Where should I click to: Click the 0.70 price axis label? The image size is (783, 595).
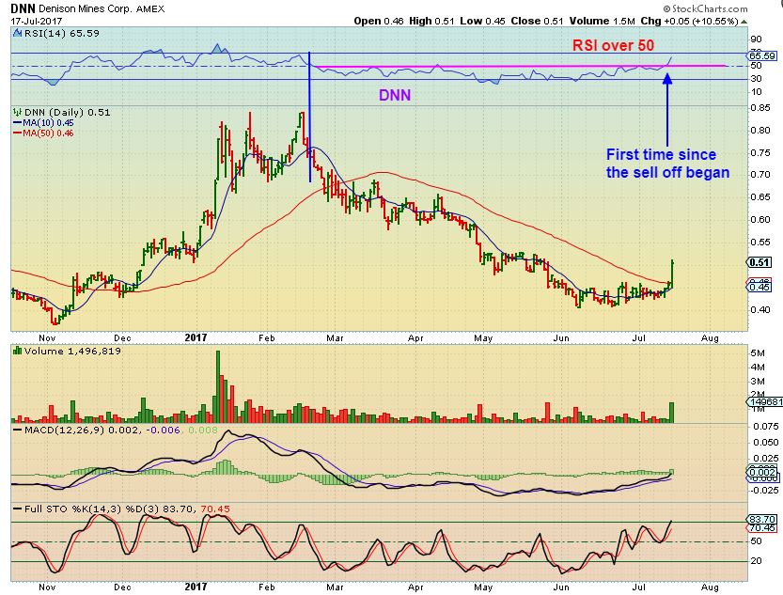[760, 174]
